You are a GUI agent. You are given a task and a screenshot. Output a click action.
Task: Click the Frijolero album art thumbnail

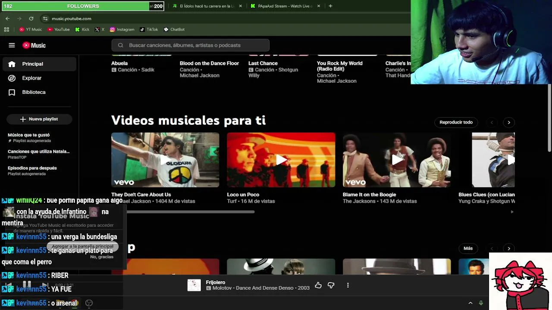coord(194,285)
